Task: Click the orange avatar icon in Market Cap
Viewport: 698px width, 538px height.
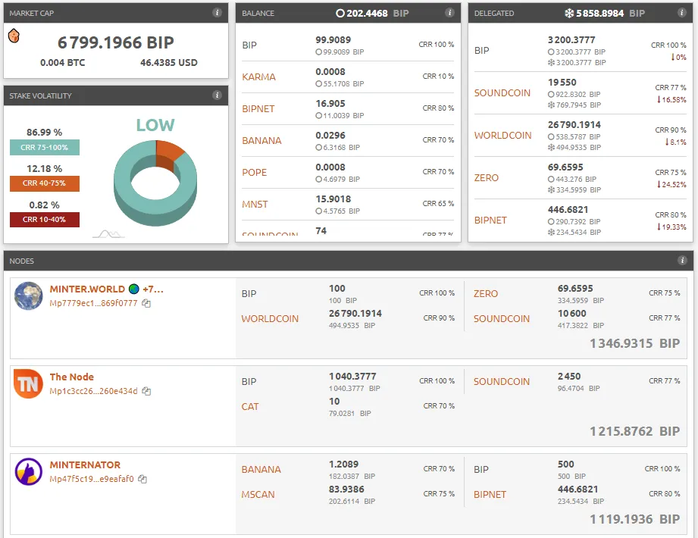Action: [x=14, y=36]
